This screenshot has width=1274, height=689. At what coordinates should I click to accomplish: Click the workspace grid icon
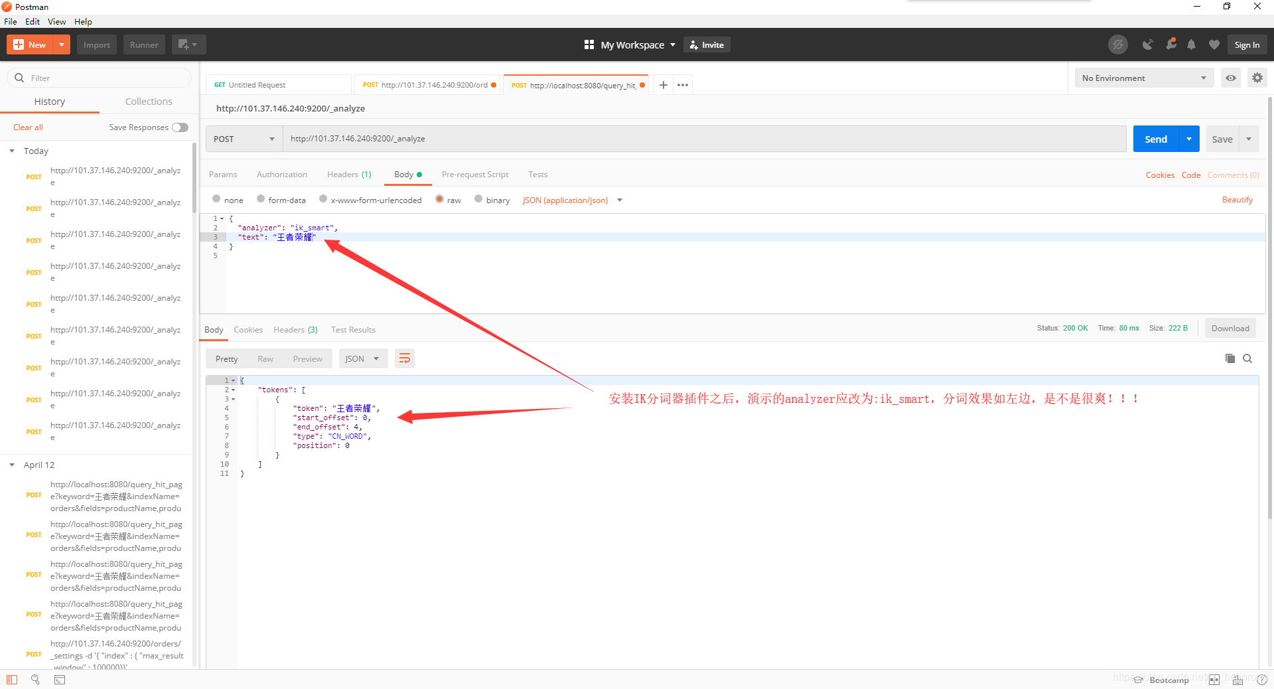(x=589, y=44)
